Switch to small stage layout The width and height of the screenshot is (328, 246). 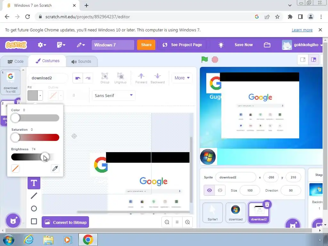(303, 60)
